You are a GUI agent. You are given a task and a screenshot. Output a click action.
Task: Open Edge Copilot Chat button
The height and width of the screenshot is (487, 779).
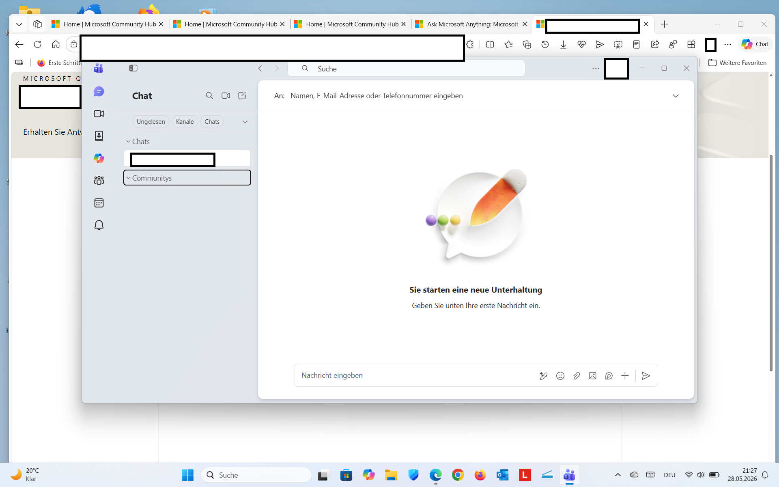click(x=755, y=44)
